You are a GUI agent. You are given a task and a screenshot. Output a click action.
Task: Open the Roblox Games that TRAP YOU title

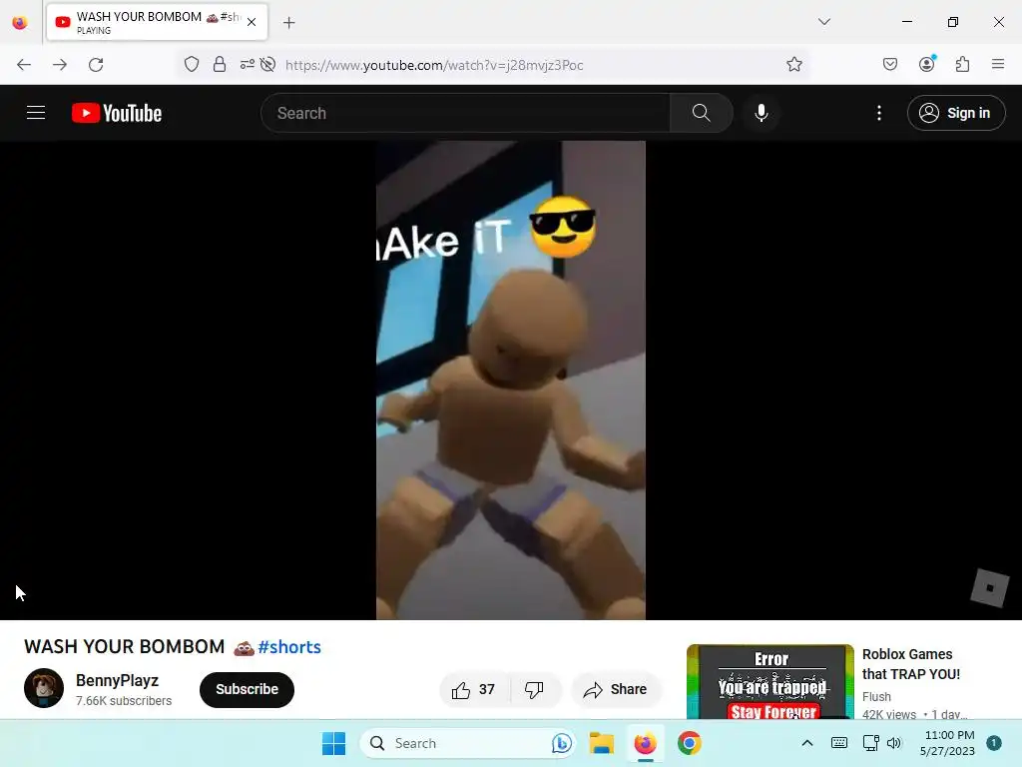coord(910,664)
